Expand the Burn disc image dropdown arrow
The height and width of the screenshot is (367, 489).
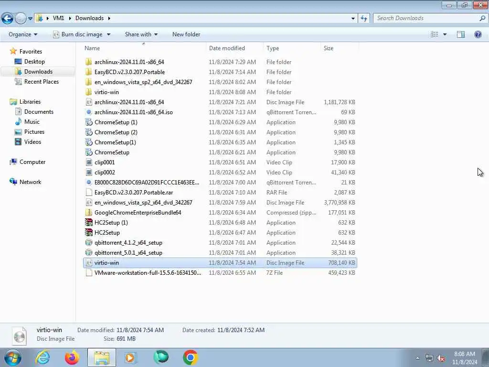click(108, 34)
